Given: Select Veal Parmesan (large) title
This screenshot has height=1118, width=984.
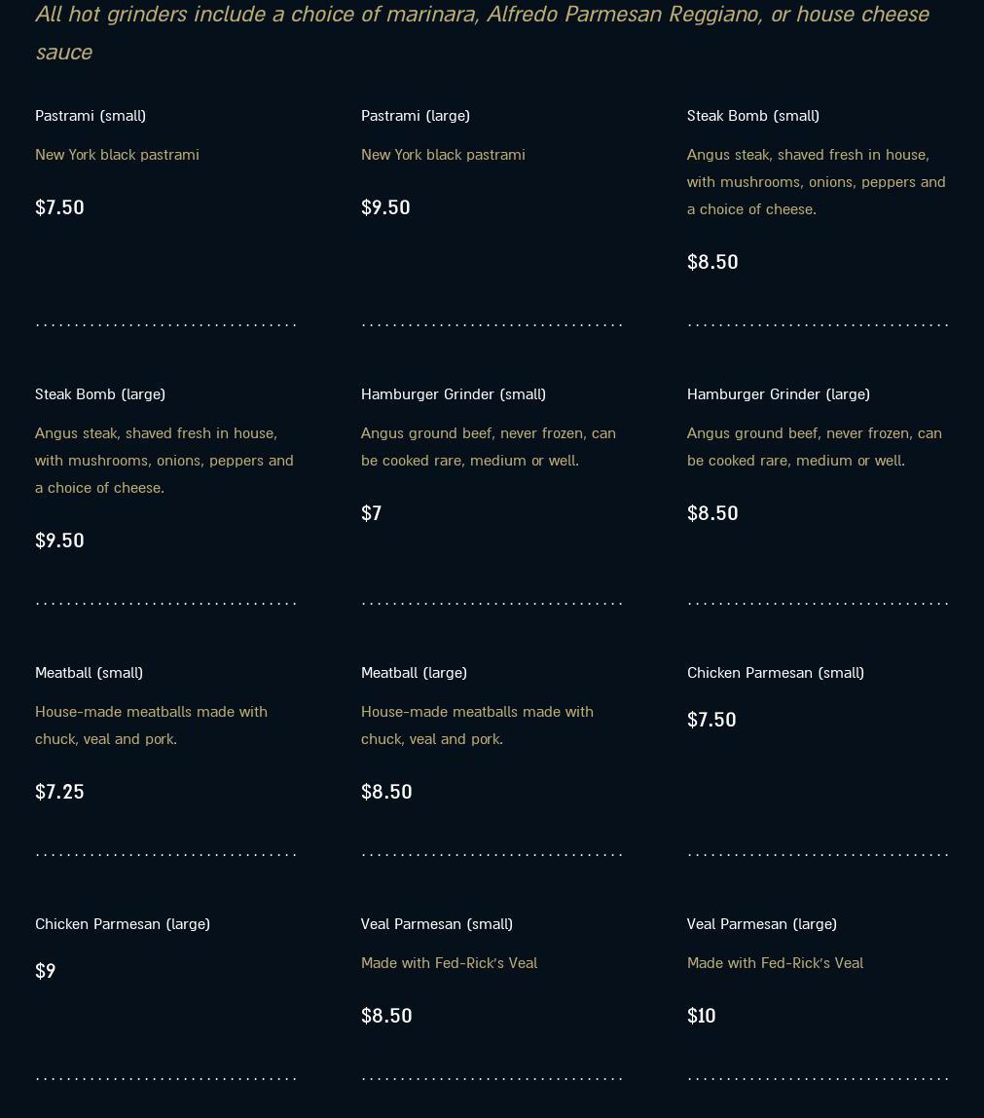Looking at the screenshot, I should coord(762,924).
